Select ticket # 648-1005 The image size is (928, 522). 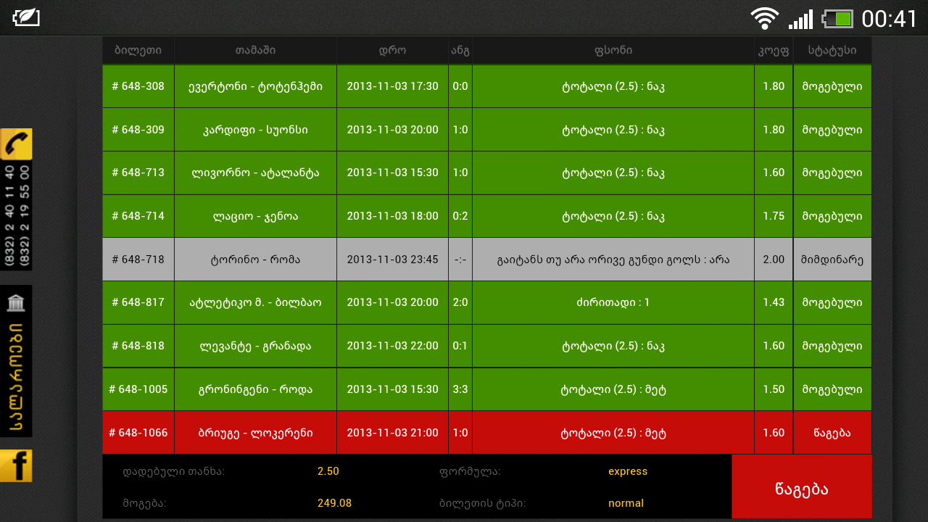coord(138,389)
